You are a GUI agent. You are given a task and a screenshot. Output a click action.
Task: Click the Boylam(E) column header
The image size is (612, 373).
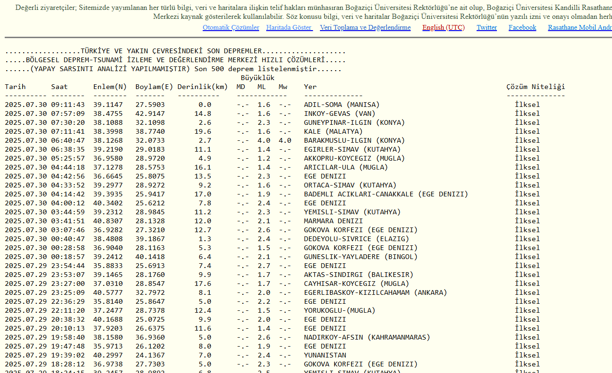click(x=154, y=87)
